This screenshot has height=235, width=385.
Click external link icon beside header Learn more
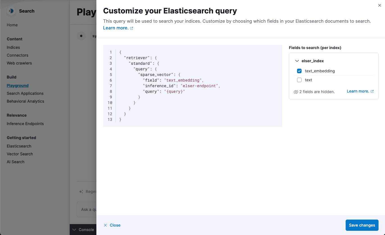coord(132,28)
